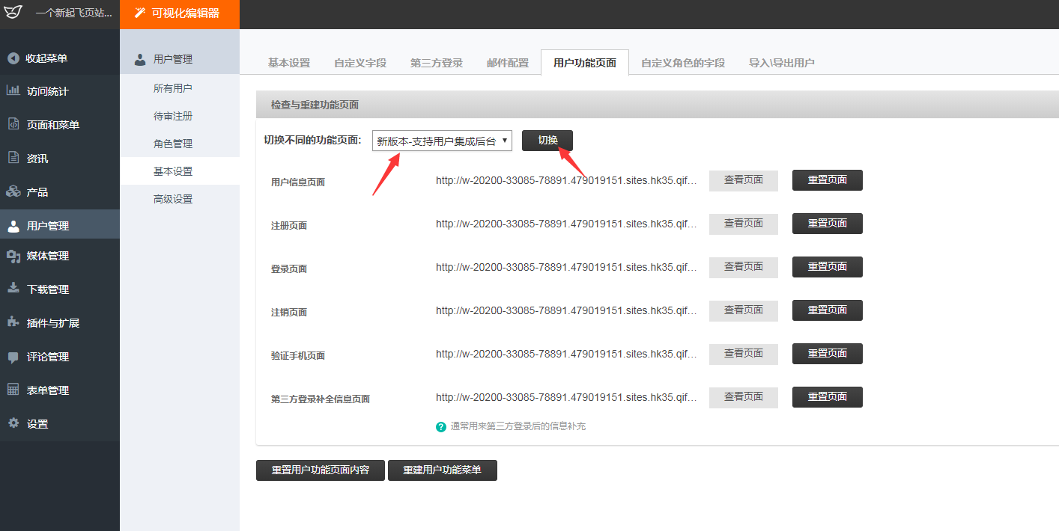Select 基本设置 in left submenu

tap(180, 171)
